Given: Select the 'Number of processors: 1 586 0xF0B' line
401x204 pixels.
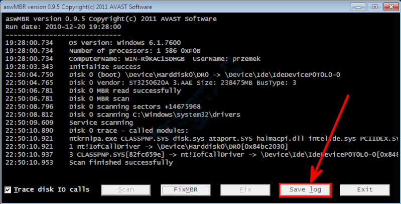Looking at the screenshot, I should 103,51.
